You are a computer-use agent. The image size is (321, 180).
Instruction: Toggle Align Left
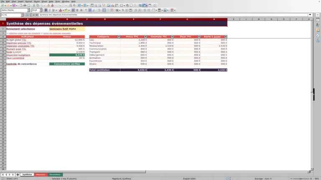click(73, 10)
